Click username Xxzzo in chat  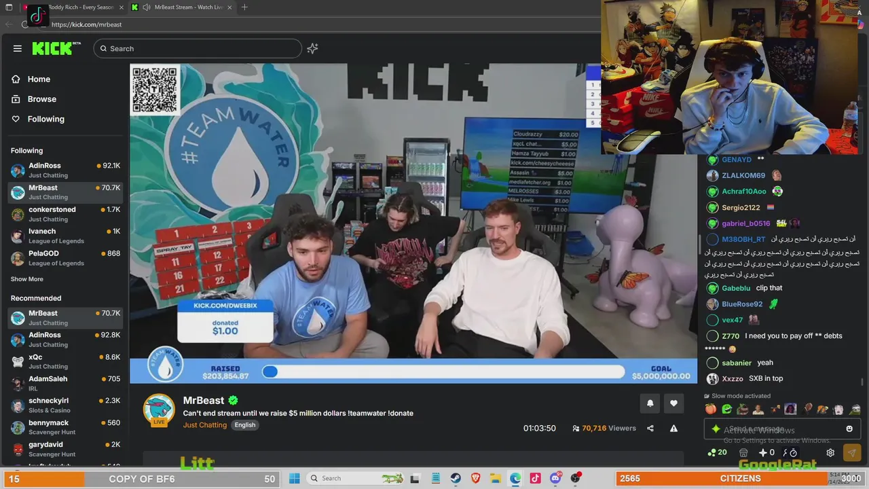tap(733, 378)
